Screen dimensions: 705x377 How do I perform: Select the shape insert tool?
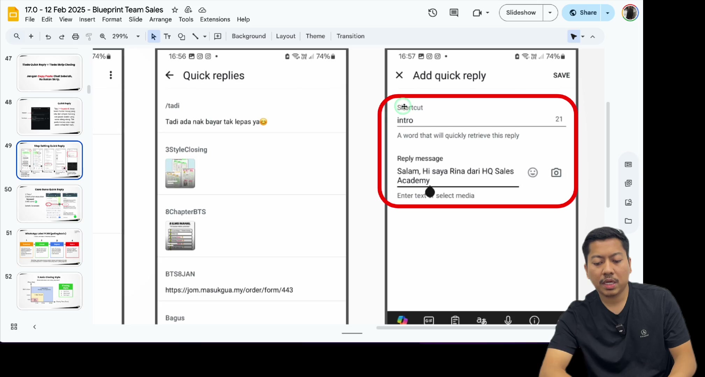pos(181,36)
